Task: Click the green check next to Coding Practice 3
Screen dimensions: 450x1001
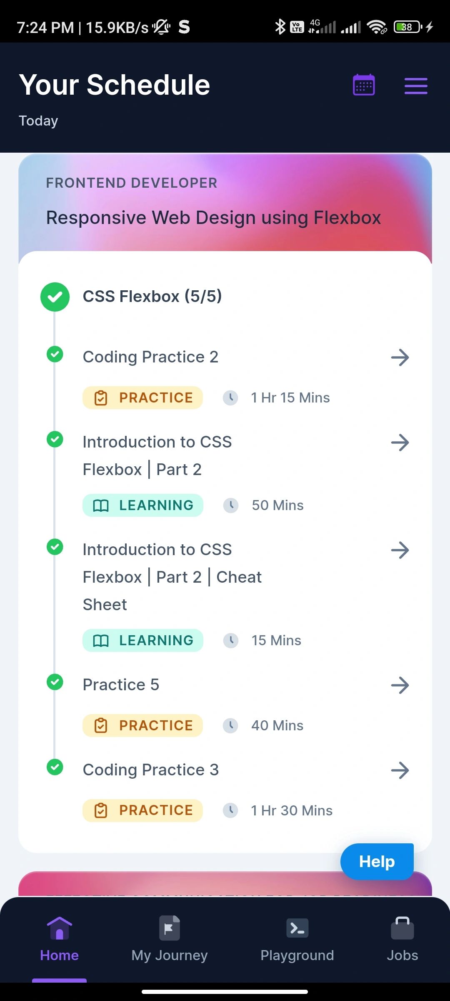Action: (x=55, y=767)
